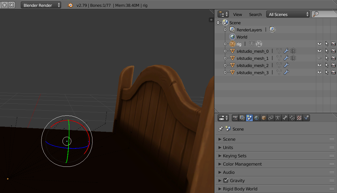Open the Render Layers properties tab
The width and height of the screenshot is (337, 193).
click(x=242, y=118)
